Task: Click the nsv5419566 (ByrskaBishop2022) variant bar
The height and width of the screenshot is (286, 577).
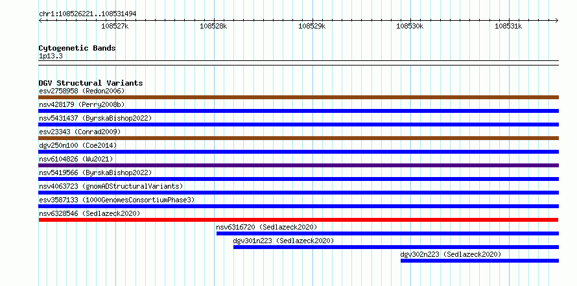Action: [x=298, y=179]
